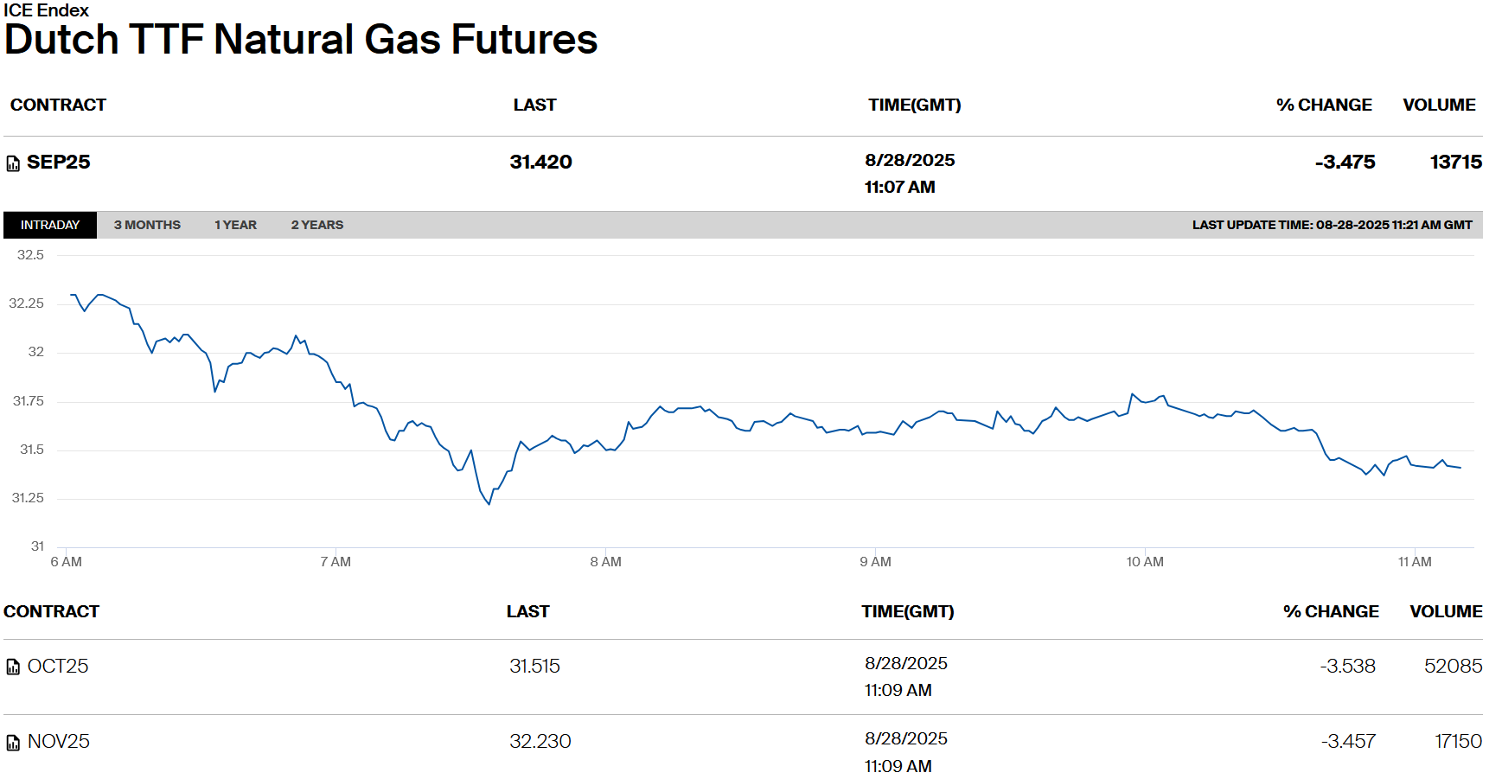Switch to the 3 Months tab
Image resolution: width=1502 pixels, height=779 pixels.
[x=147, y=225]
